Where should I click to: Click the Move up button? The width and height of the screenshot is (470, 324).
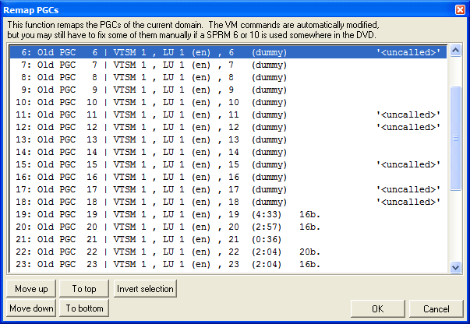click(x=32, y=289)
